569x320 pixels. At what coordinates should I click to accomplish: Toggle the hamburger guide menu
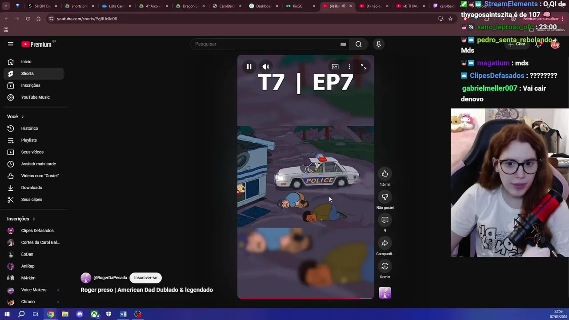tap(11, 44)
